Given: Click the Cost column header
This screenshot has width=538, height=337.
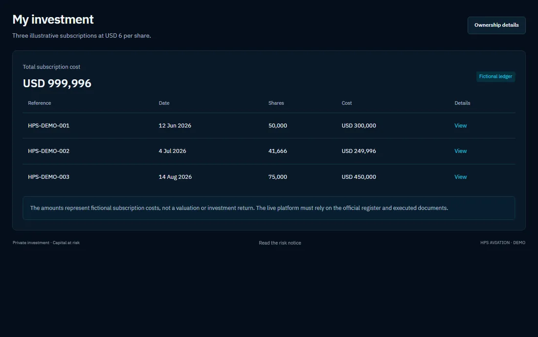Looking at the screenshot, I should click(x=347, y=103).
